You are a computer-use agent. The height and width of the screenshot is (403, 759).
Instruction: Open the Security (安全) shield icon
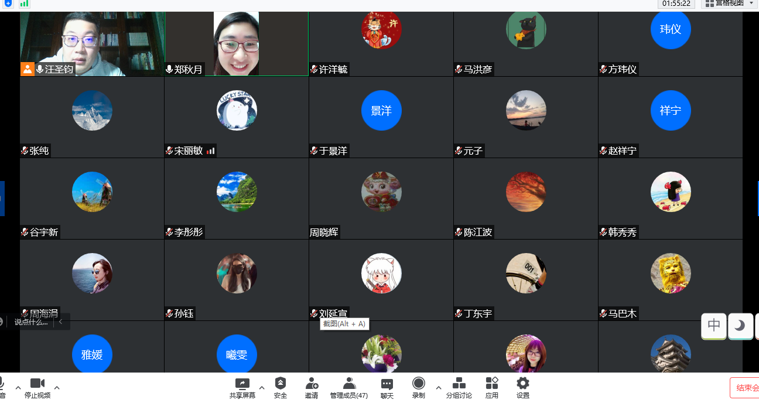point(281,384)
